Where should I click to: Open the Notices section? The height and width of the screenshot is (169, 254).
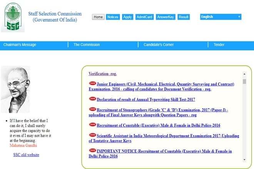[x=113, y=17]
